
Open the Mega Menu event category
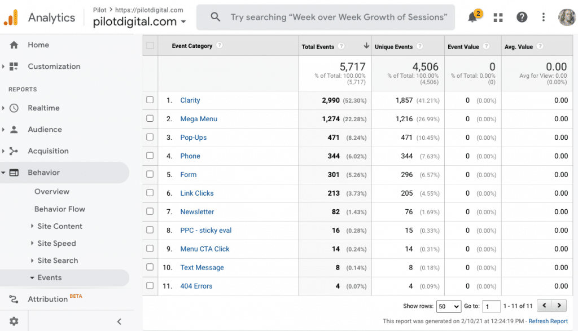tap(199, 119)
